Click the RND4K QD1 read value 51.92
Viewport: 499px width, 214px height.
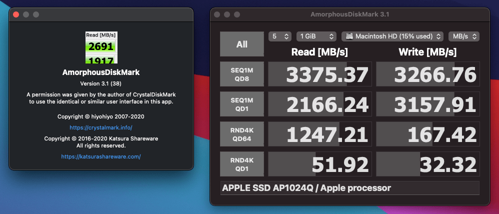(x=320, y=163)
